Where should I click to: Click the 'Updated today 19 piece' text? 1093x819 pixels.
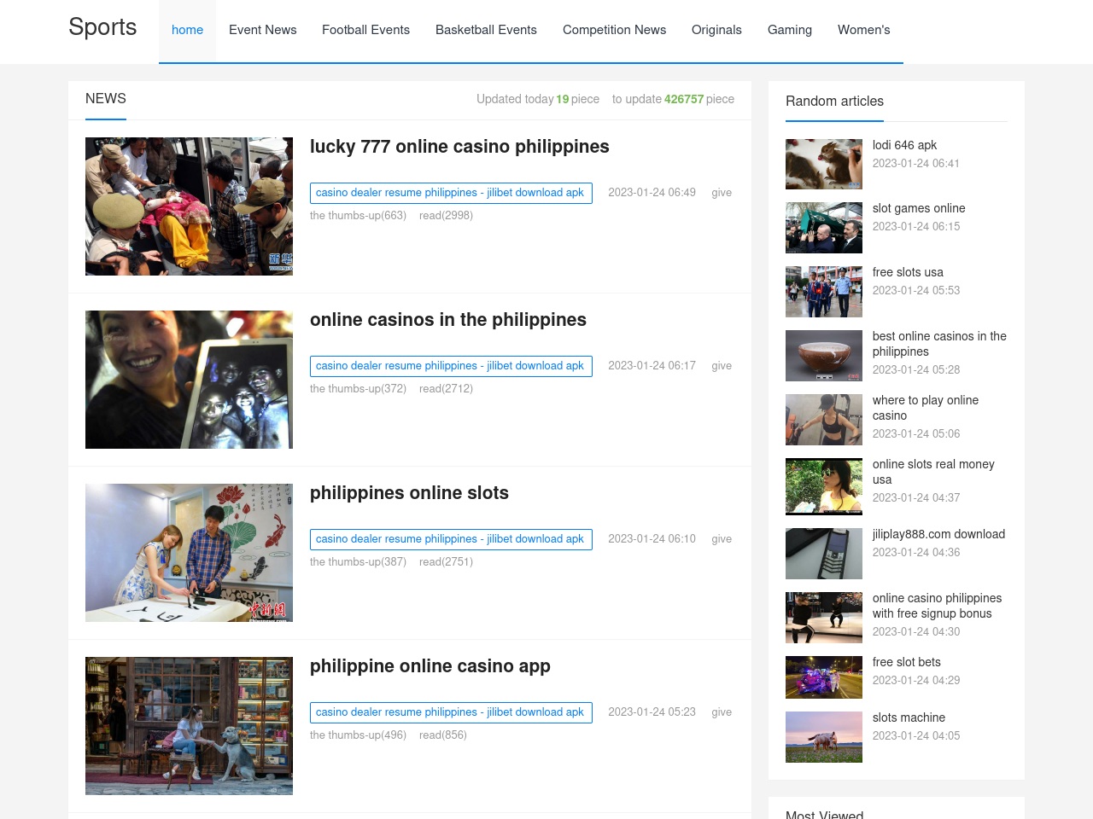pyautogui.click(x=538, y=99)
